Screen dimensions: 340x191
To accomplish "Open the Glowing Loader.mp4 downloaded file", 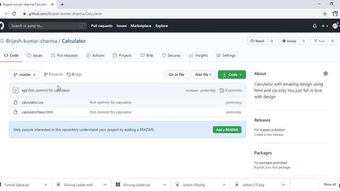I will point(78,185).
